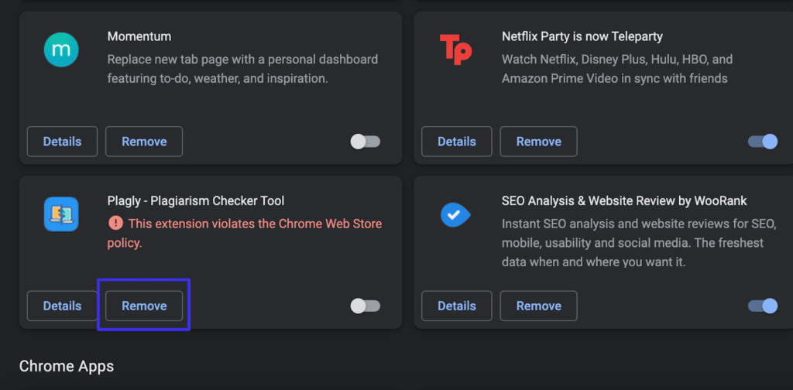793x390 pixels.
Task: Open Details for Netflix Party Teleparty
Action: [x=457, y=142]
